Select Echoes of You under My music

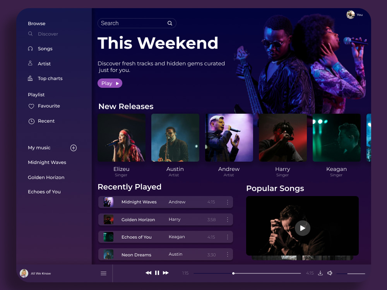(x=44, y=192)
